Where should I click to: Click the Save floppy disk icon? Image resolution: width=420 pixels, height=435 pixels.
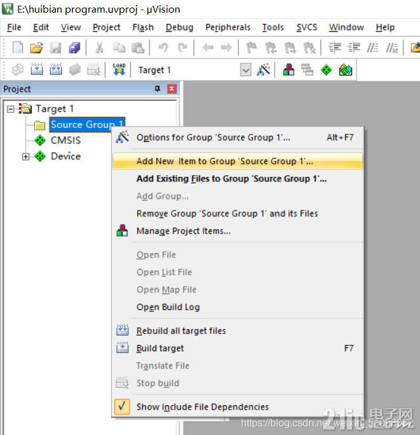[x=55, y=48]
